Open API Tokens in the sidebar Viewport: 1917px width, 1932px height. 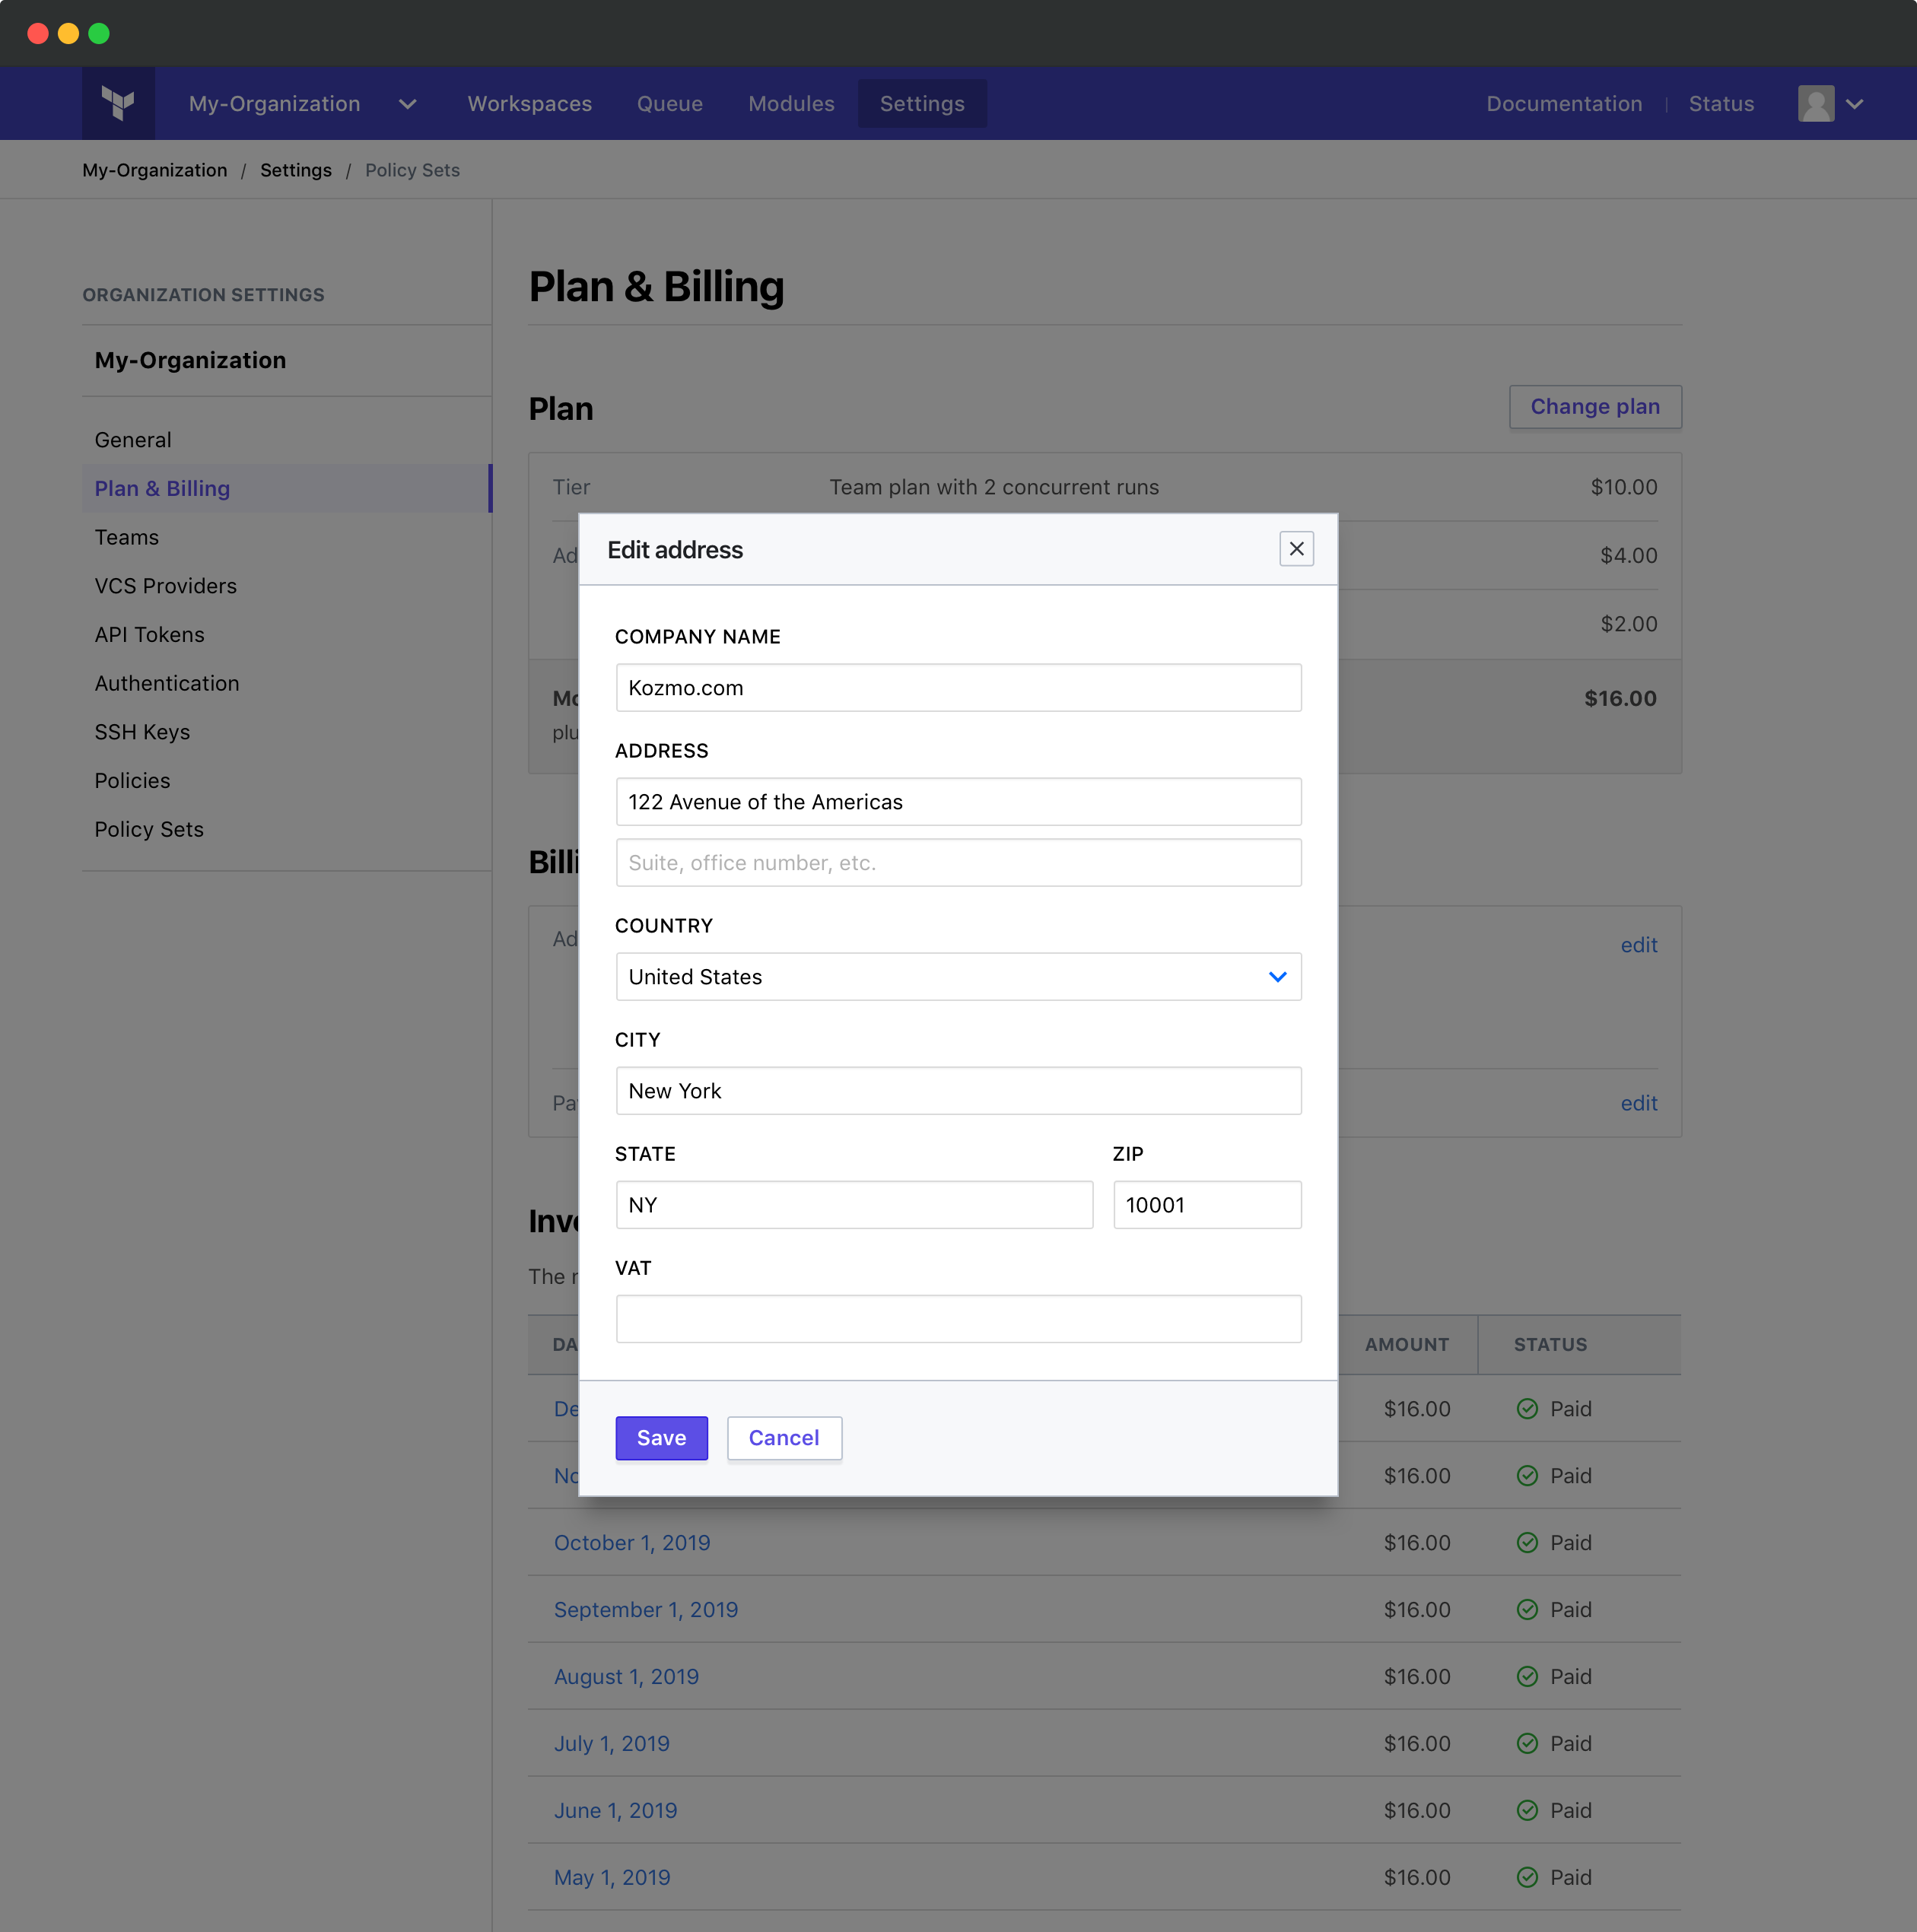[149, 635]
